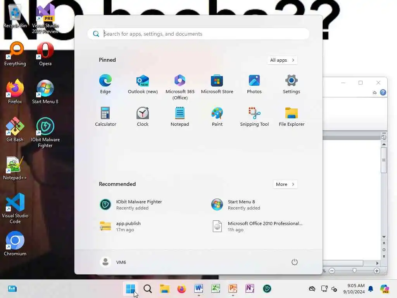Screen dimensions: 397x298
Task: Select Chromium desktop shortcut
Action: pos(15,244)
